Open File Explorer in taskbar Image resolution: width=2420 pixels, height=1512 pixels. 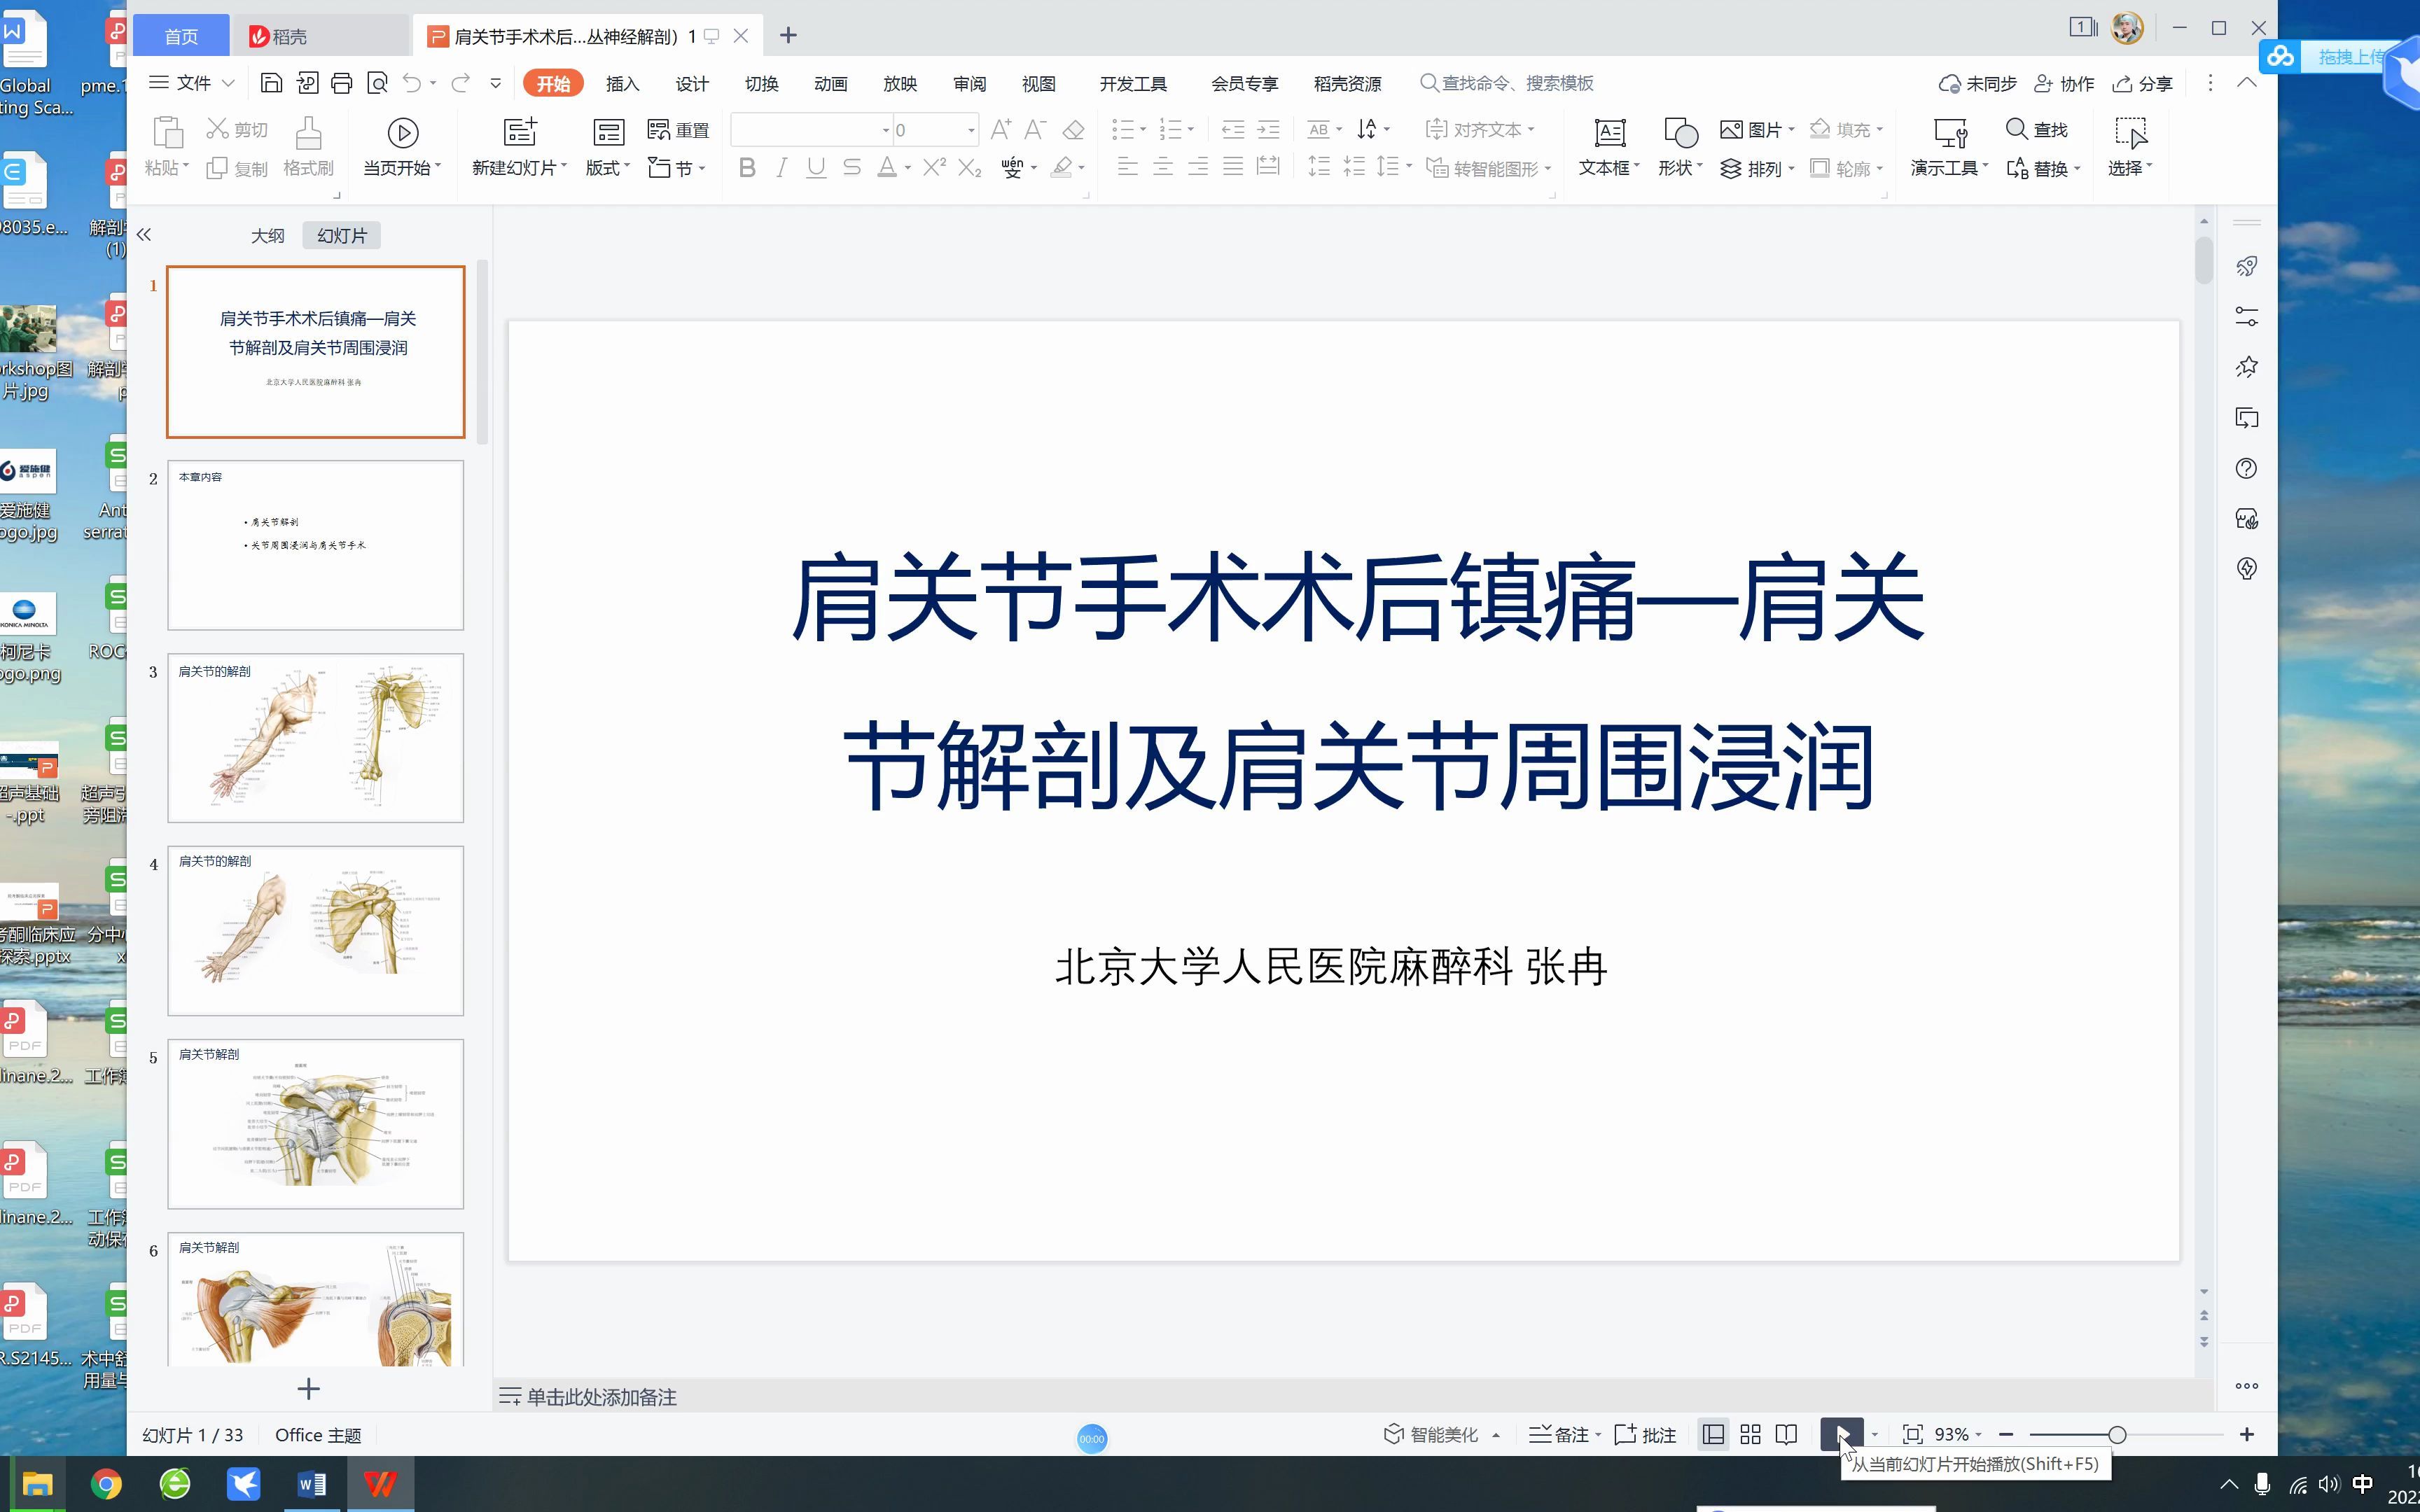38,1484
